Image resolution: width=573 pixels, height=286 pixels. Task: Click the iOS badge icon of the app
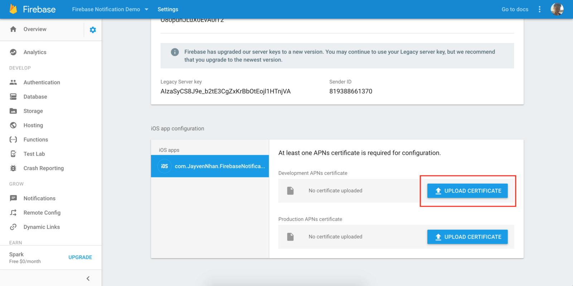(x=164, y=166)
